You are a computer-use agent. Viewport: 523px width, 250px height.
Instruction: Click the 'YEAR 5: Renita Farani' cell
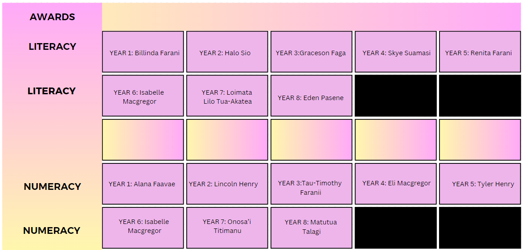(479, 52)
